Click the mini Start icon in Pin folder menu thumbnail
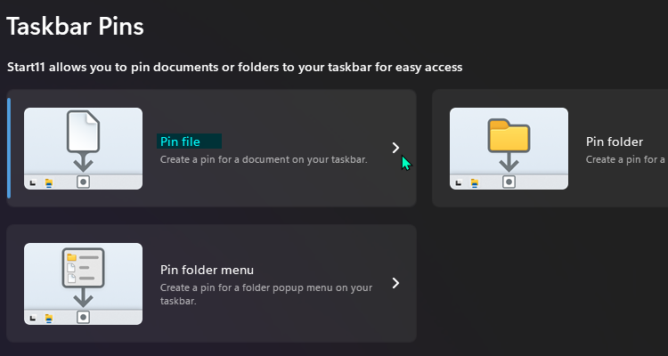The image size is (668, 356). click(x=34, y=318)
